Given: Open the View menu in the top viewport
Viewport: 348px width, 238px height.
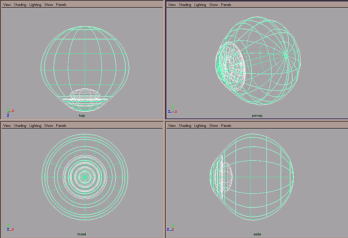Looking at the screenshot, I should 7,5.
